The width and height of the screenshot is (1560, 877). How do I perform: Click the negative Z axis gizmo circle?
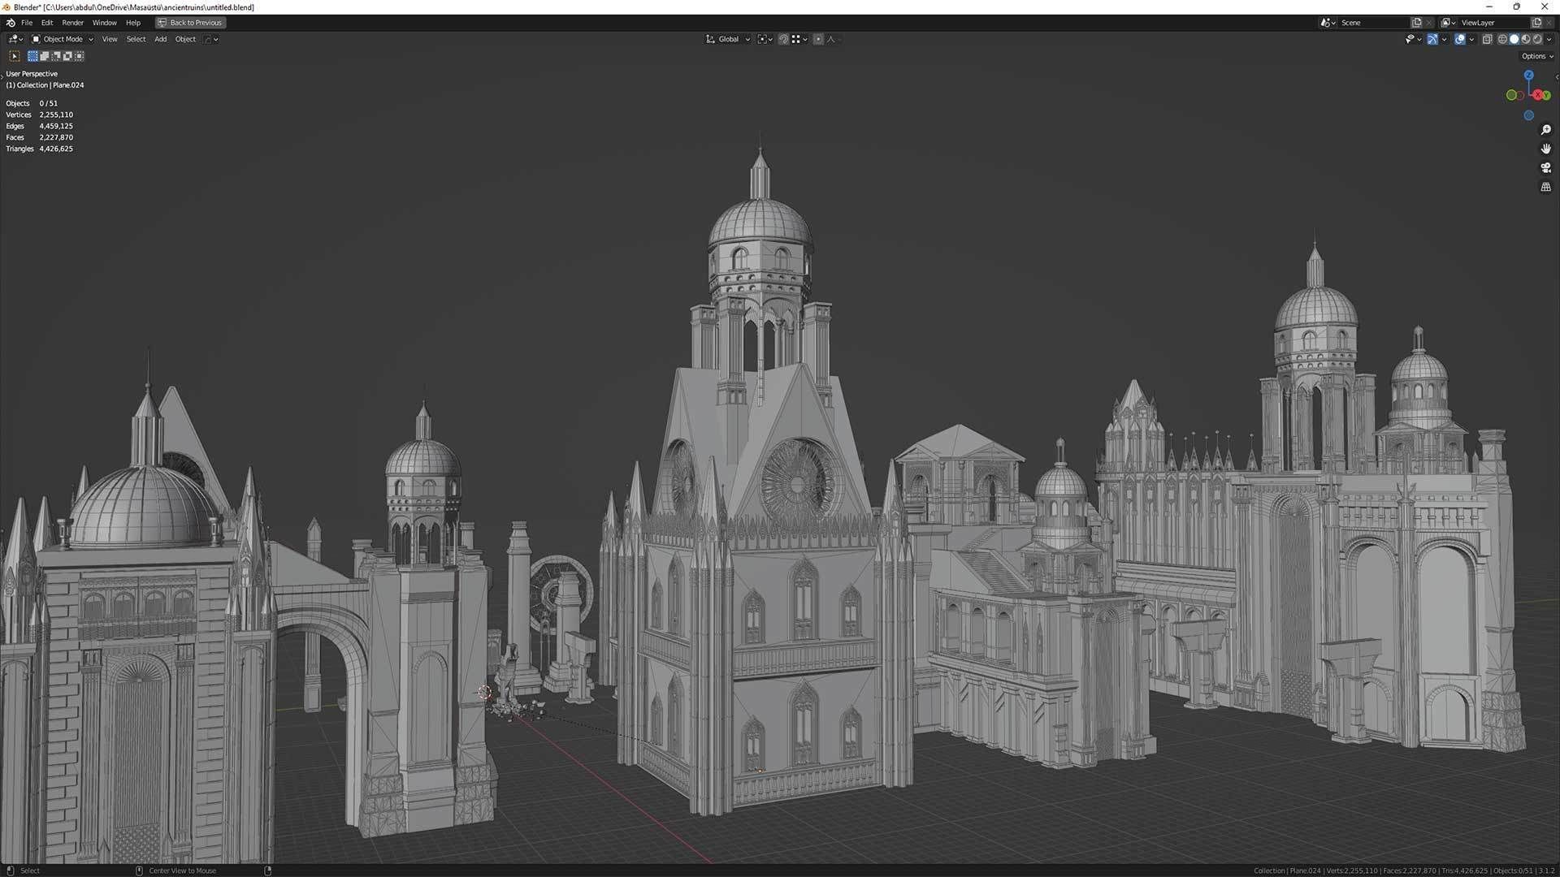pos(1528,115)
